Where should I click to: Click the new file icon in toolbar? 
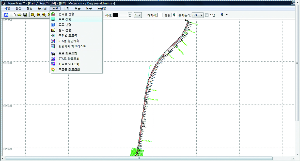(14, 15)
